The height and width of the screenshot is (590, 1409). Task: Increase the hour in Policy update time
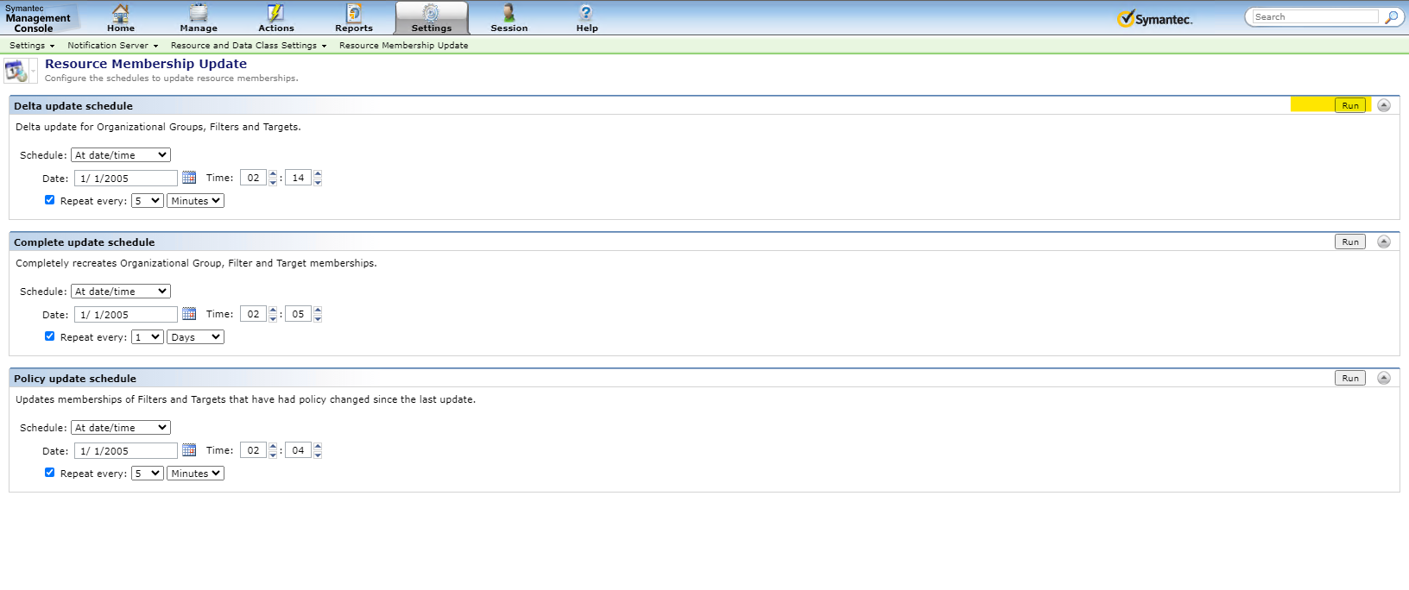pos(273,446)
